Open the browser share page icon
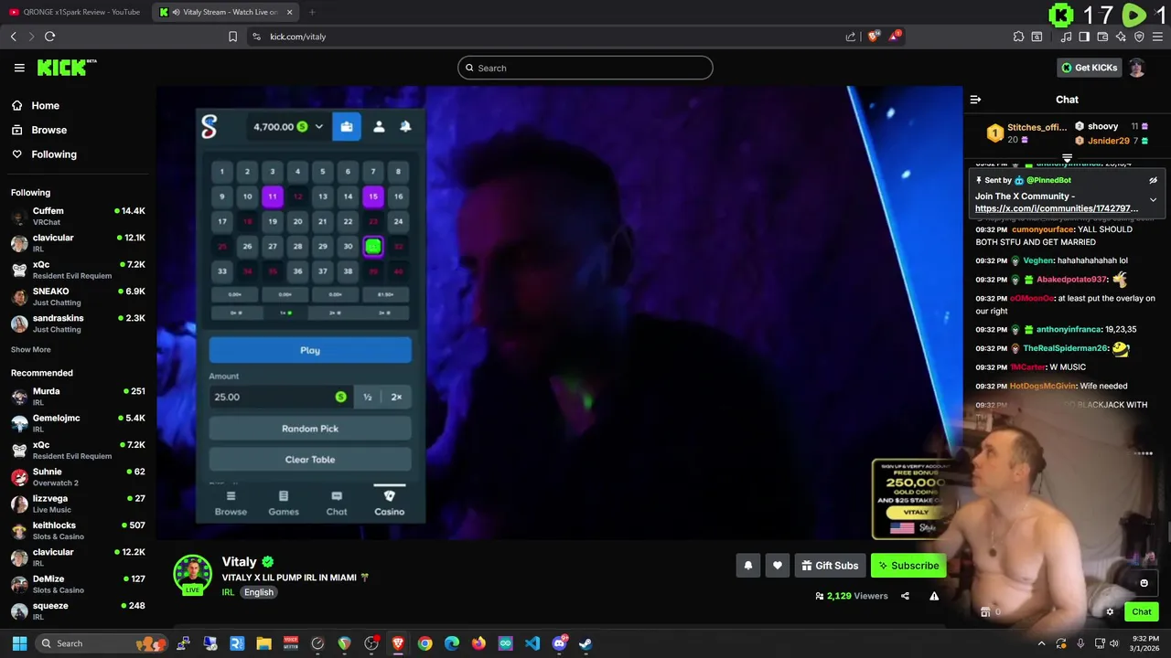Screen dimensions: 1171x658 click(851, 37)
